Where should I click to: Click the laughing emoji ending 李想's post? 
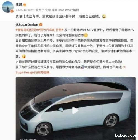click(104, 16)
